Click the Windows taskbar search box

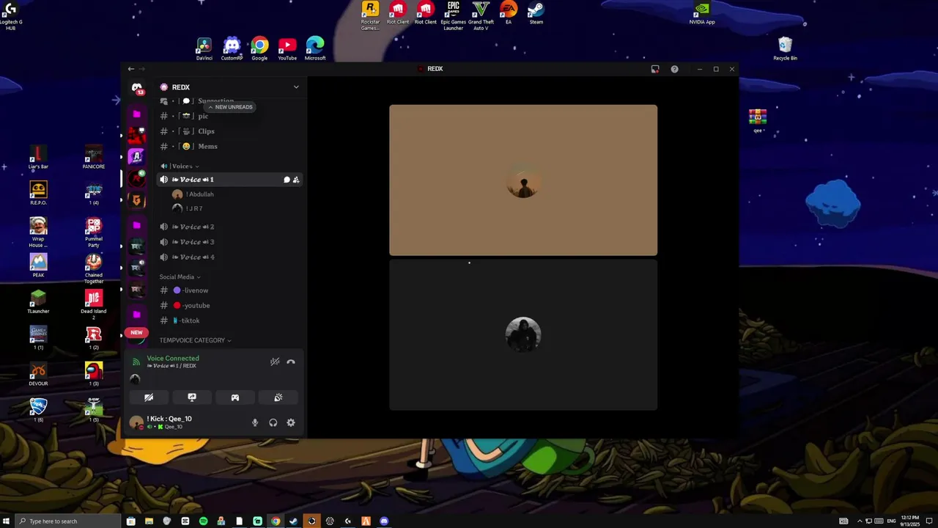point(69,521)
